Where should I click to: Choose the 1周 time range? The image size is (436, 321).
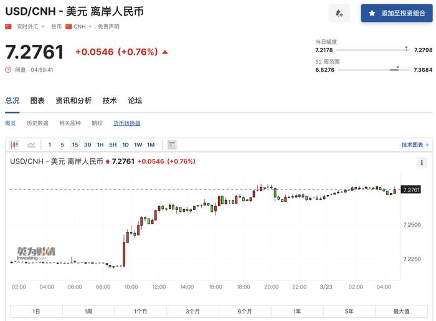(88, 311)
